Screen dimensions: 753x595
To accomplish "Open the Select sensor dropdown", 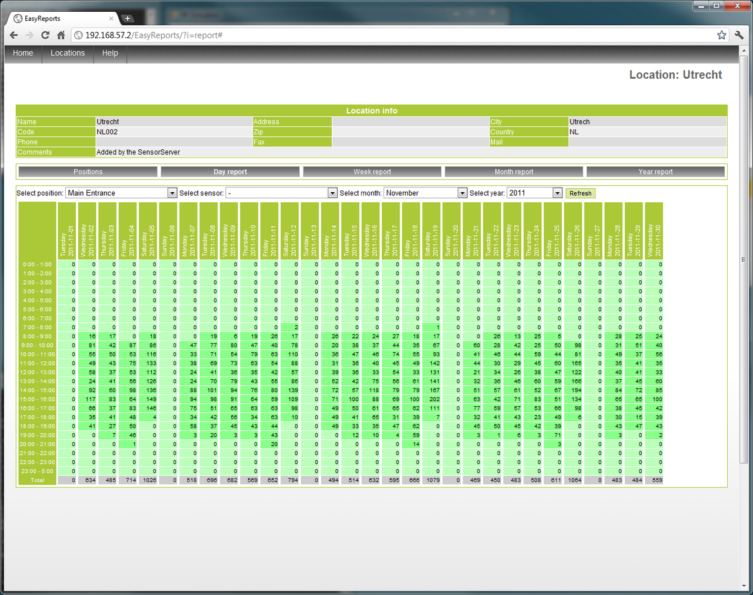I will 332,192.
